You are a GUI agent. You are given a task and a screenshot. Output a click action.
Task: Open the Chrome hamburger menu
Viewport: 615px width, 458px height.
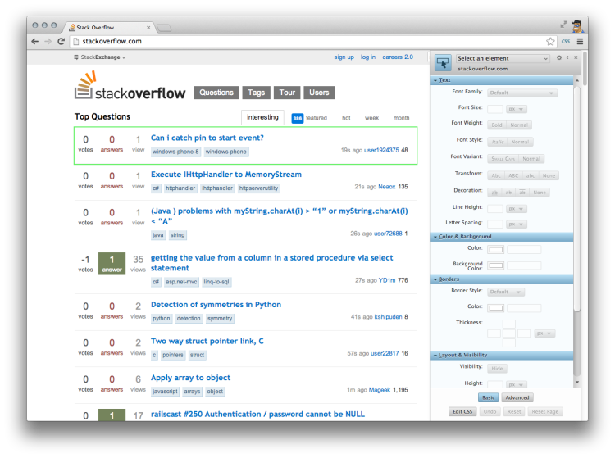[x=580, y=41]
